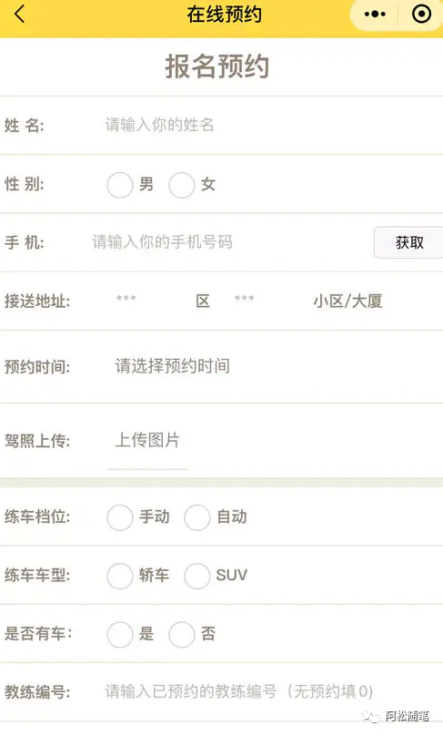Select the 男 gender radio button

pos(119,185)
